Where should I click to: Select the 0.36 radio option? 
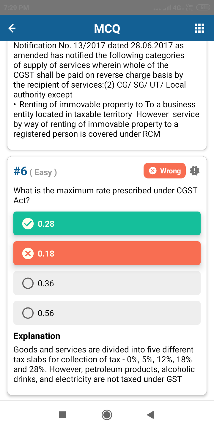tap(28, 283)
